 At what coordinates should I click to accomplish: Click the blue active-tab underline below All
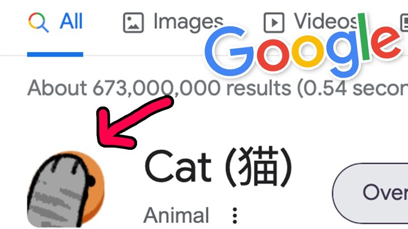55,54
